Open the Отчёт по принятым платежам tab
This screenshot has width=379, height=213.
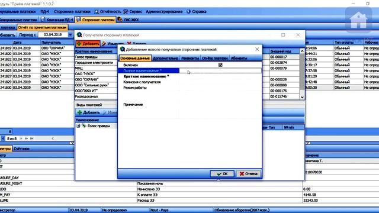pyautogui.click(x=42, y=28)
